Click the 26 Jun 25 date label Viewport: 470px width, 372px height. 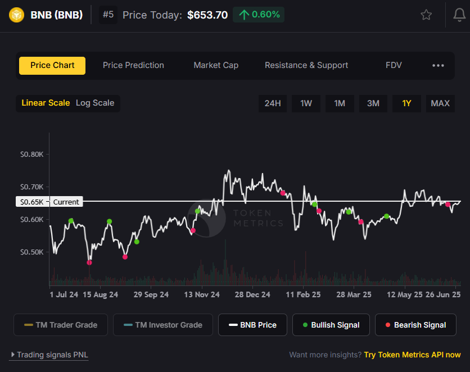443,294
